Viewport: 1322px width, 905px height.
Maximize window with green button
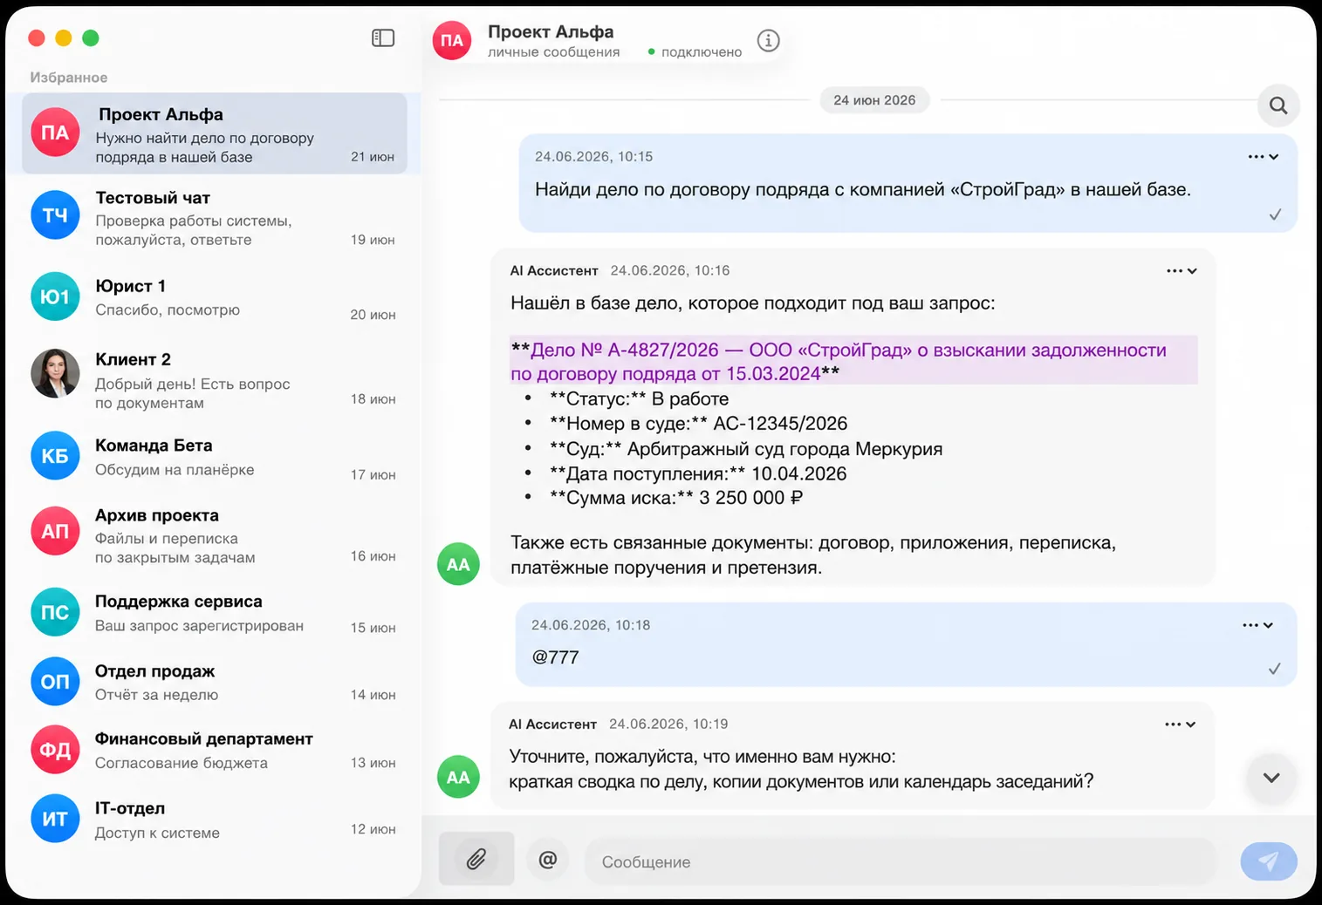coord(91,37)
